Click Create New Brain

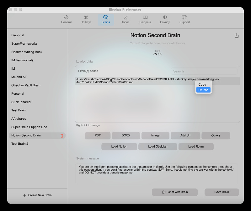[x=37, y=195]
